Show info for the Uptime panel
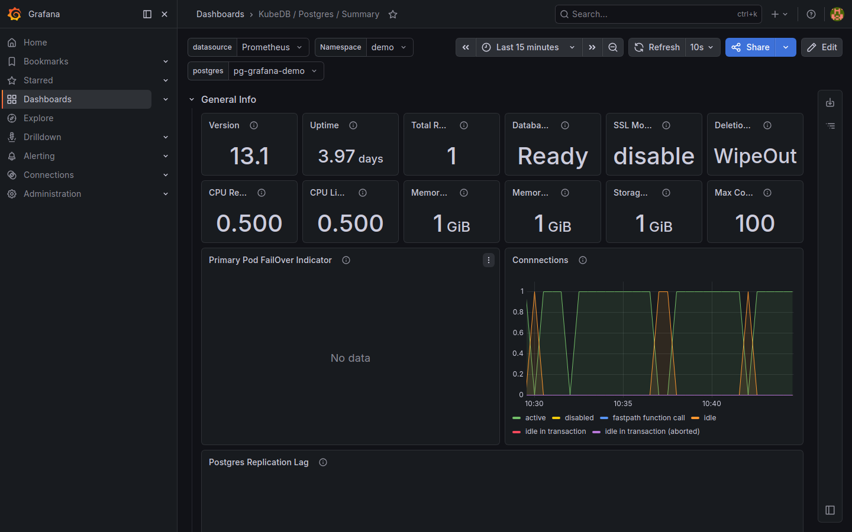Viewport: 852px width, 532px height. [x=353, y=125]
